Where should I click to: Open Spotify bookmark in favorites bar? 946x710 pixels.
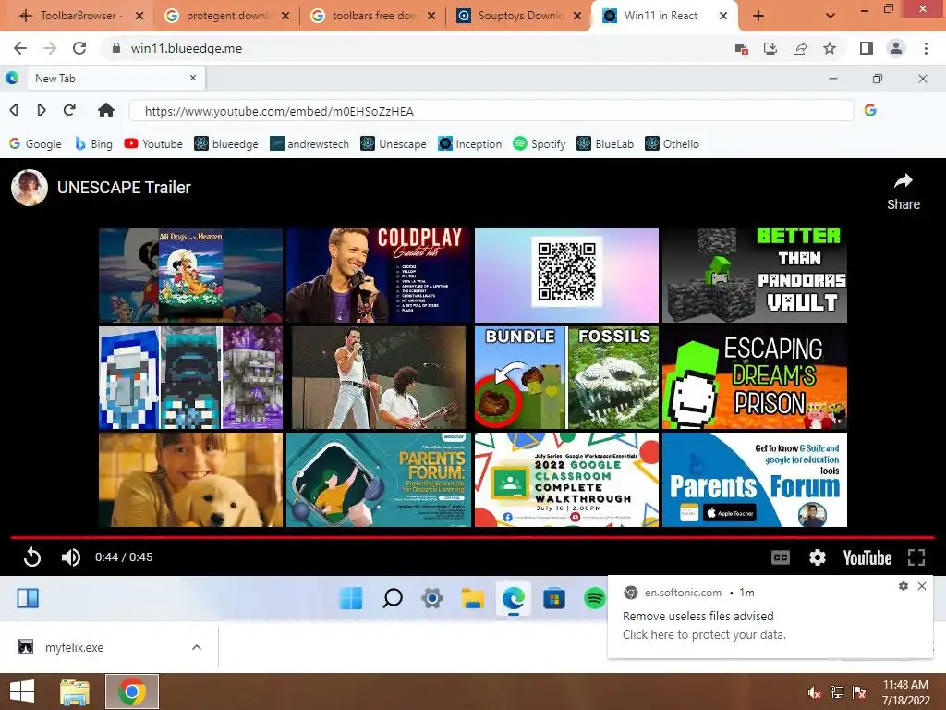point(540,143)
